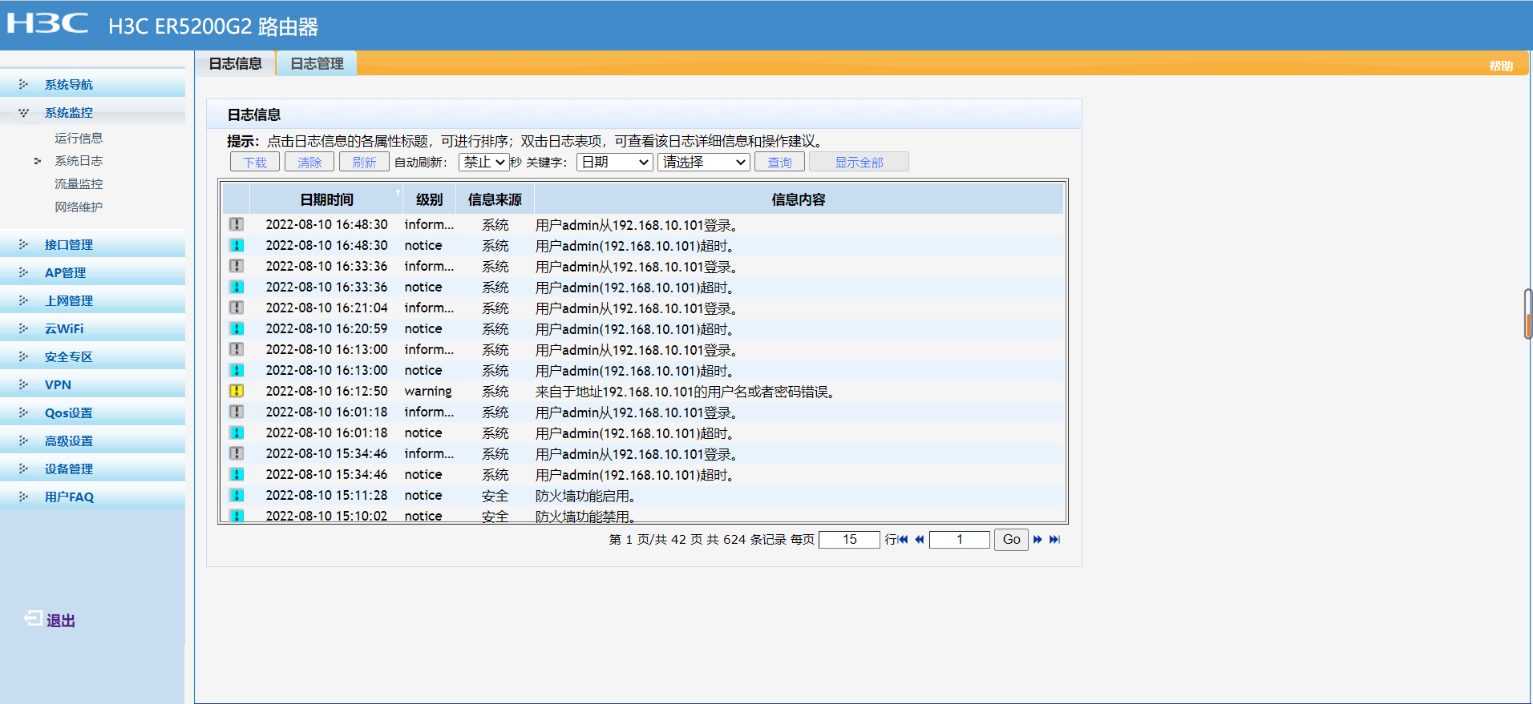
Task: Click the rows-per-page field showing 15
Action: click(850, 540)
